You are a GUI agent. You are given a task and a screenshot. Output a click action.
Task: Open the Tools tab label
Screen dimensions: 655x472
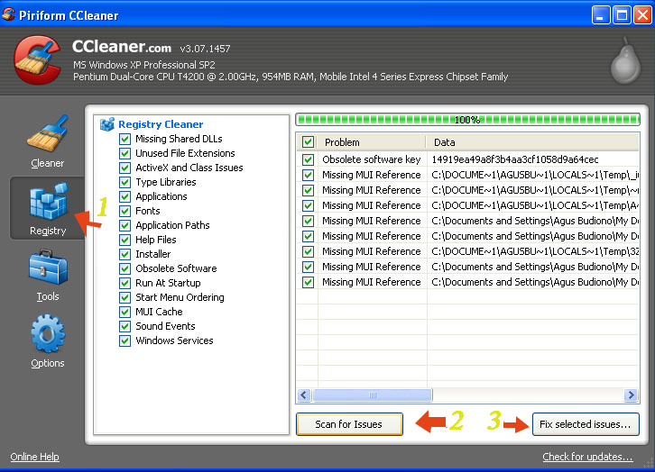pyautogui.click(x=48, y=296)
